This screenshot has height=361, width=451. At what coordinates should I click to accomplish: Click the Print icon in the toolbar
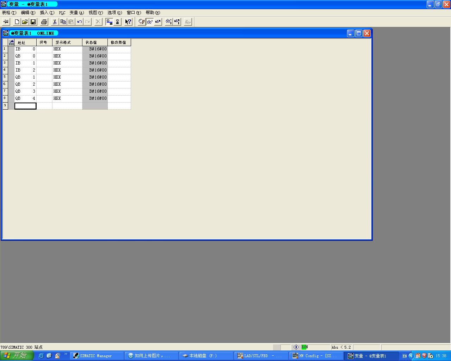point(44,22)
